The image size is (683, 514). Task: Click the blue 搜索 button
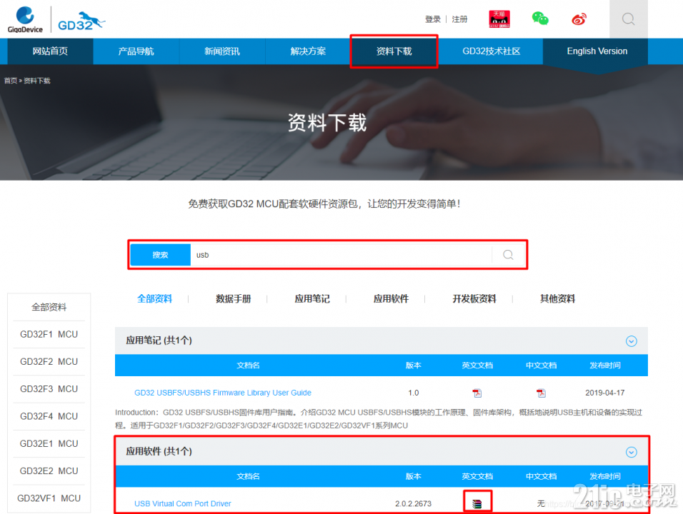pyautogui.click(x=160, y=255)
